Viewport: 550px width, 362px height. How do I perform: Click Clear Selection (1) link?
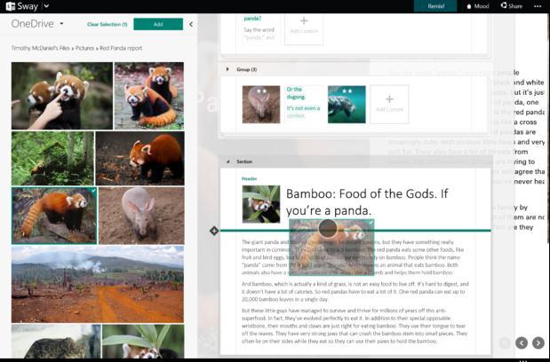click(107, 24)
